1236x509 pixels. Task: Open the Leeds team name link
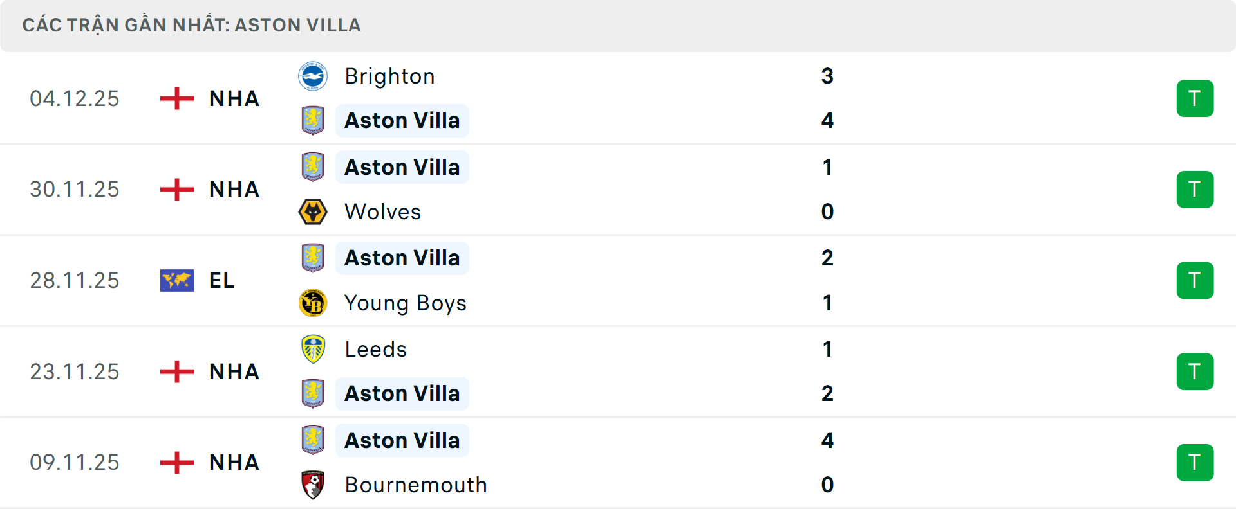(375, 349)
